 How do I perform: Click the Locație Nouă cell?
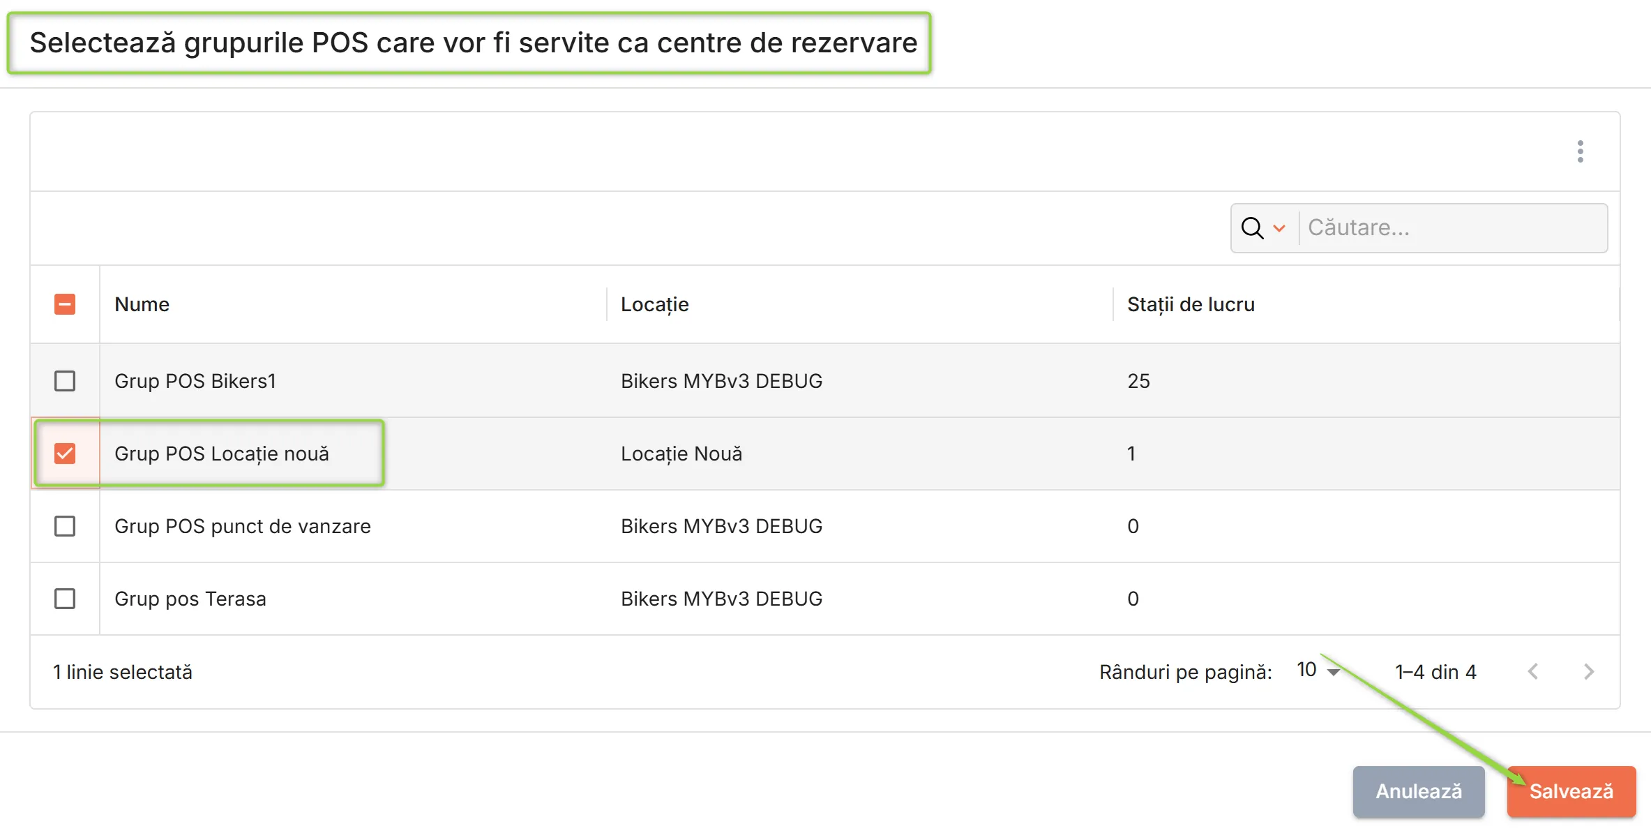(681, 454)
